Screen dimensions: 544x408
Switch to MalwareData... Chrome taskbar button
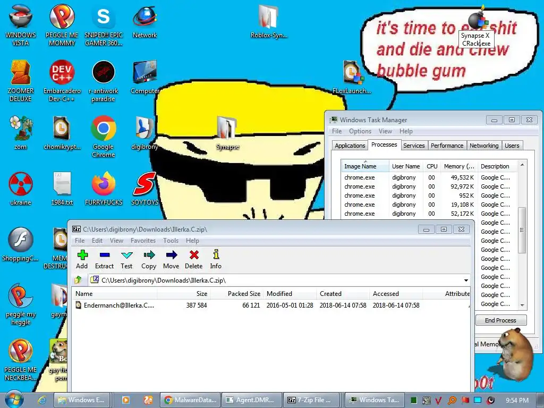click(x=191, y=400)
